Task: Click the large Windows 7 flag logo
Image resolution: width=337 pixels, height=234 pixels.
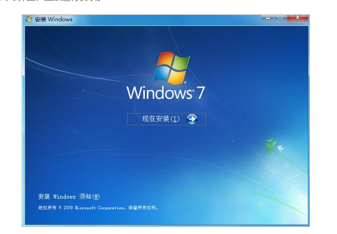Action: tap(171, 68)
